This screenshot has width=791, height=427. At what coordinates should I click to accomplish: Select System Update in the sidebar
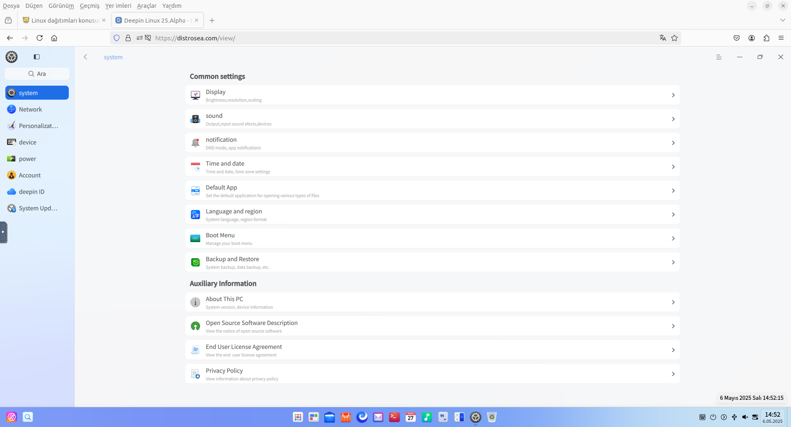click(37, 208)
